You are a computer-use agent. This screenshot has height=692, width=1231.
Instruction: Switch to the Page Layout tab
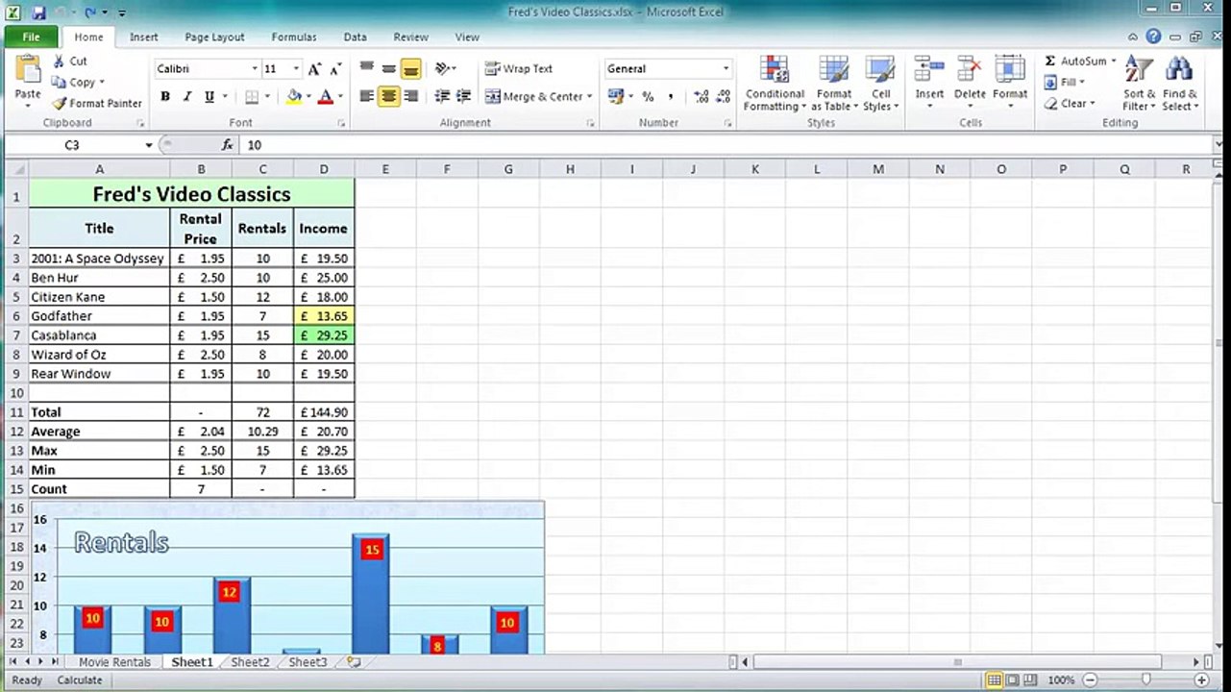coord(214,37)
